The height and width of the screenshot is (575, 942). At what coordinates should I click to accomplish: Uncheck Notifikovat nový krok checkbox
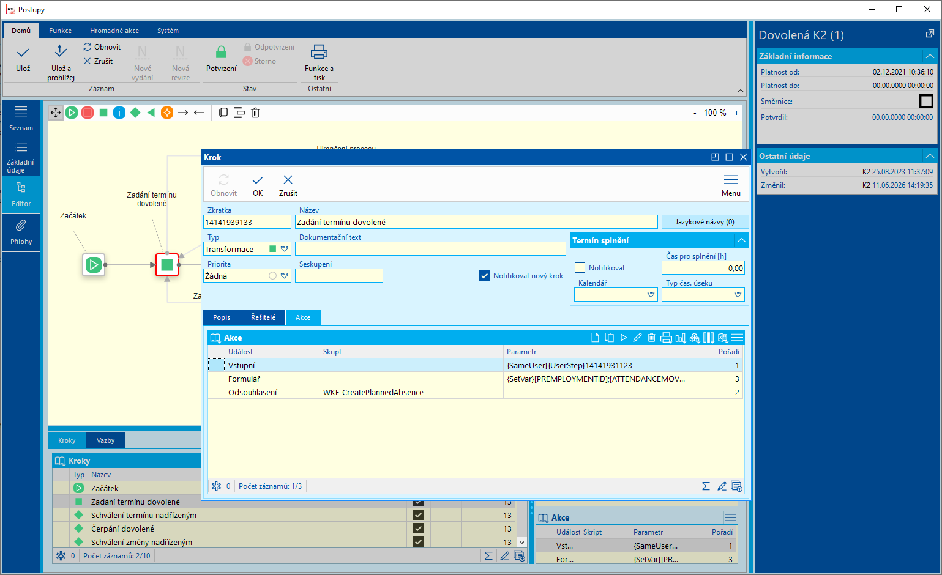pyautogui.click(x=485, y=276)
